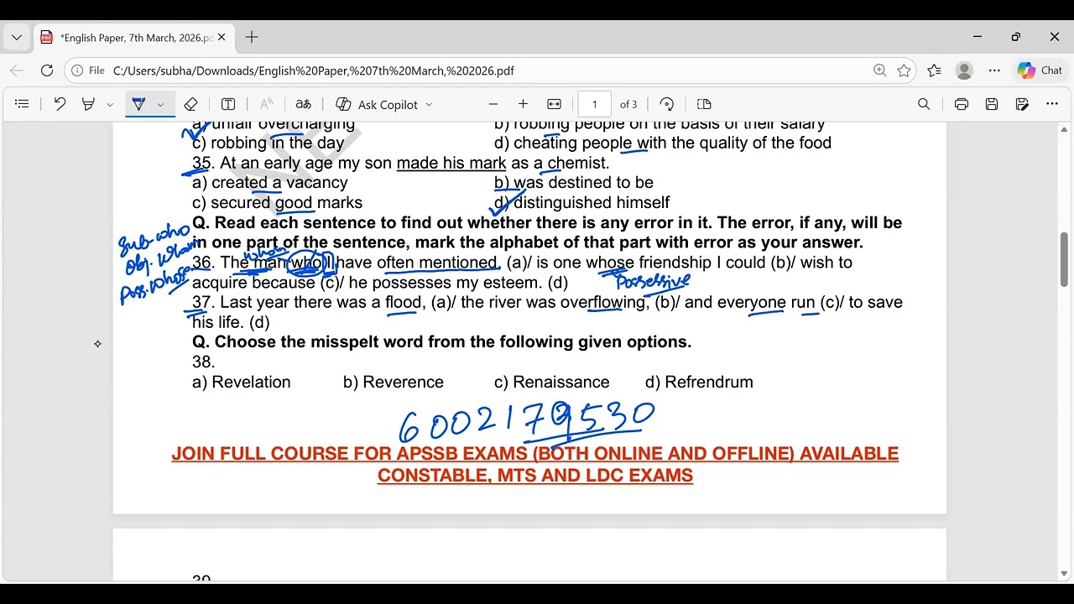Click option b) Reverence
Screen dimensions: 1074x604
[394, 383]
